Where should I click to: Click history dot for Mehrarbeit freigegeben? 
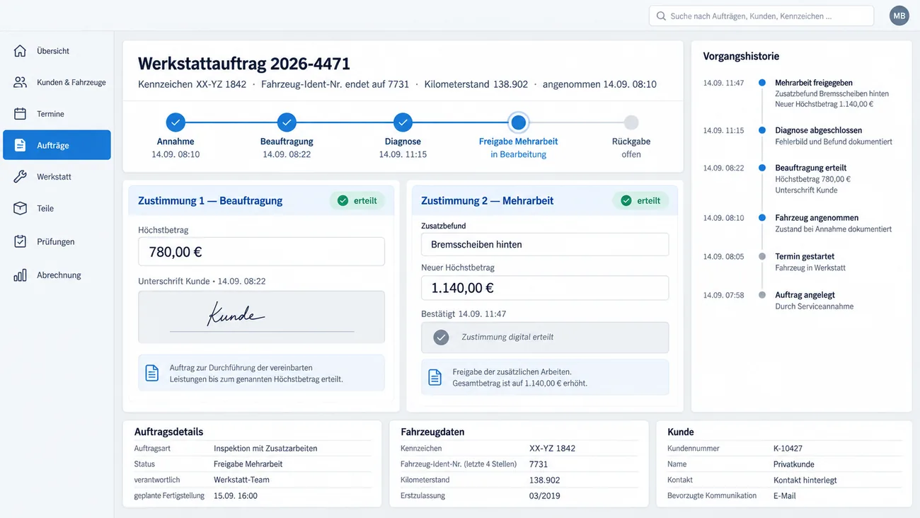(x=762, y=83)
